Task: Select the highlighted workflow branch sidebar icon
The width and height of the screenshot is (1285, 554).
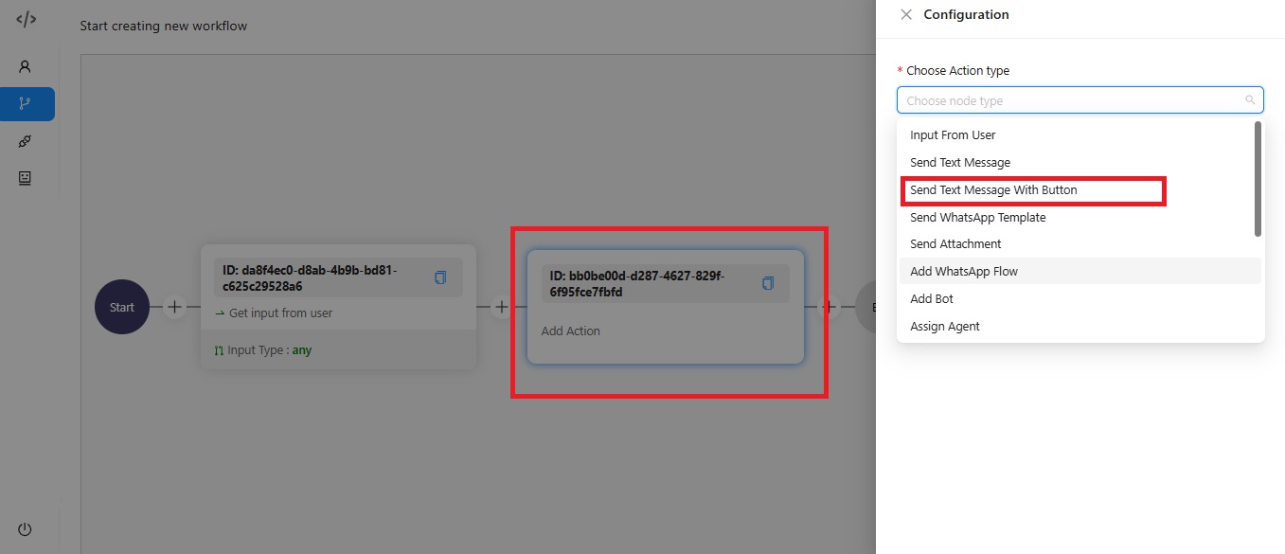Action: click(25, 105)
